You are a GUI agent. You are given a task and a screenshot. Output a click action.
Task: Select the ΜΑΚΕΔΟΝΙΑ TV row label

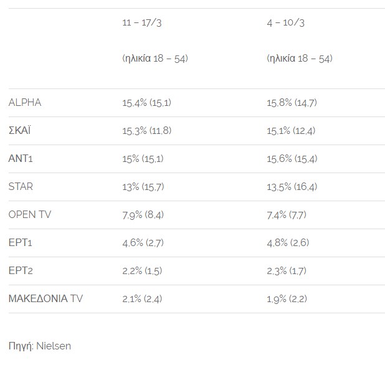[x=45, y=299]
